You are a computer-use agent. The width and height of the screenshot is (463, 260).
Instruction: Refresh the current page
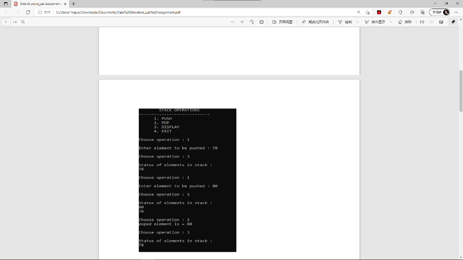point(28,13)
